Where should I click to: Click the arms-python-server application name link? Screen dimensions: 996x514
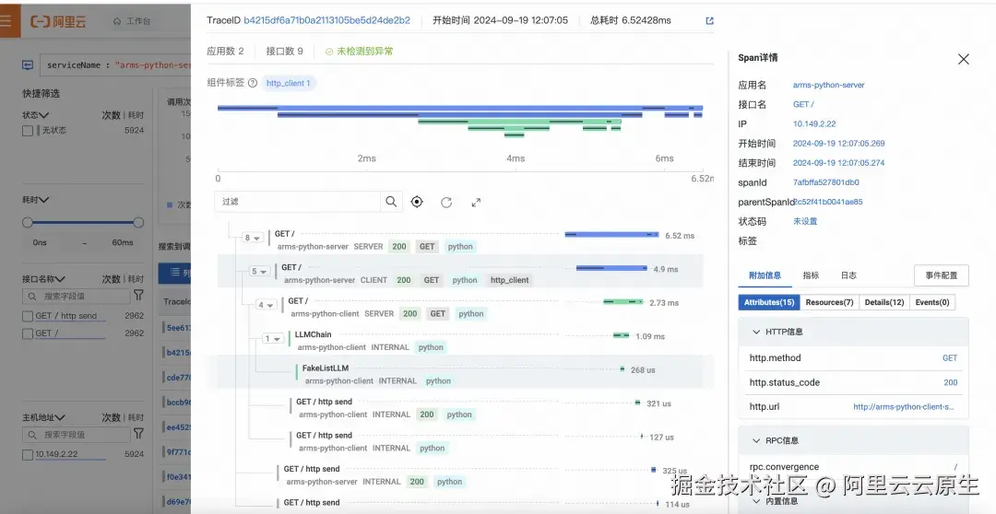pos(828,85)
